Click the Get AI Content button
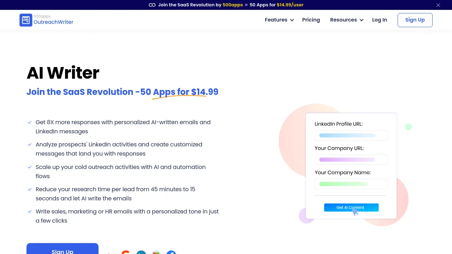Screen dimensions: 452x254 (x=351, y=207)
